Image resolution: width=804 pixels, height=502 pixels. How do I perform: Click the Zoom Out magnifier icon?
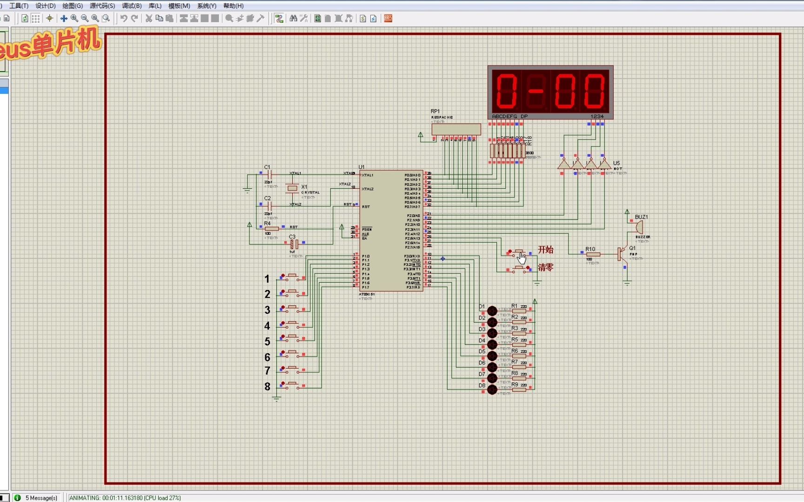tap(85, 19)
